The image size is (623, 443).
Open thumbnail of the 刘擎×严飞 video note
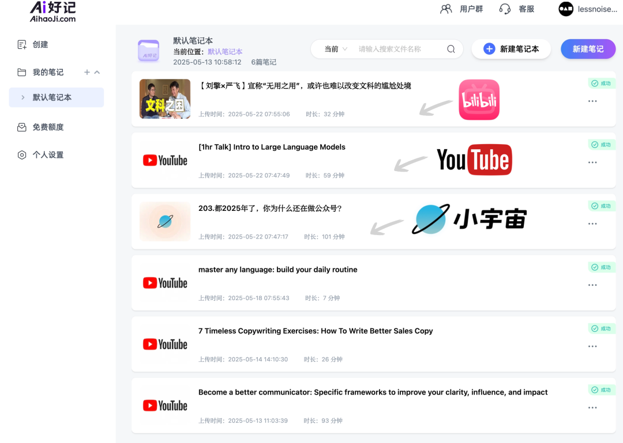[165, 99]
